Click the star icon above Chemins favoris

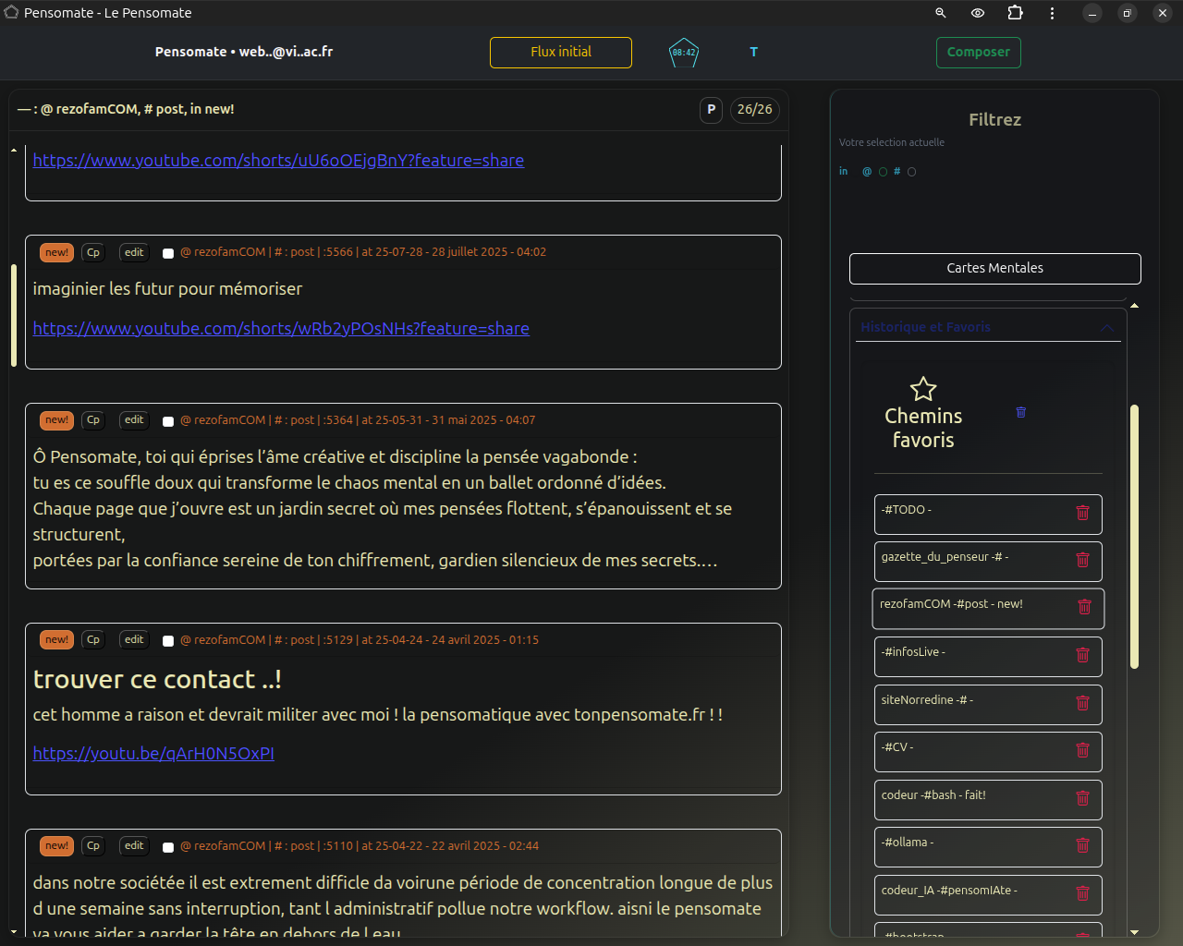[x=922, y=389]
